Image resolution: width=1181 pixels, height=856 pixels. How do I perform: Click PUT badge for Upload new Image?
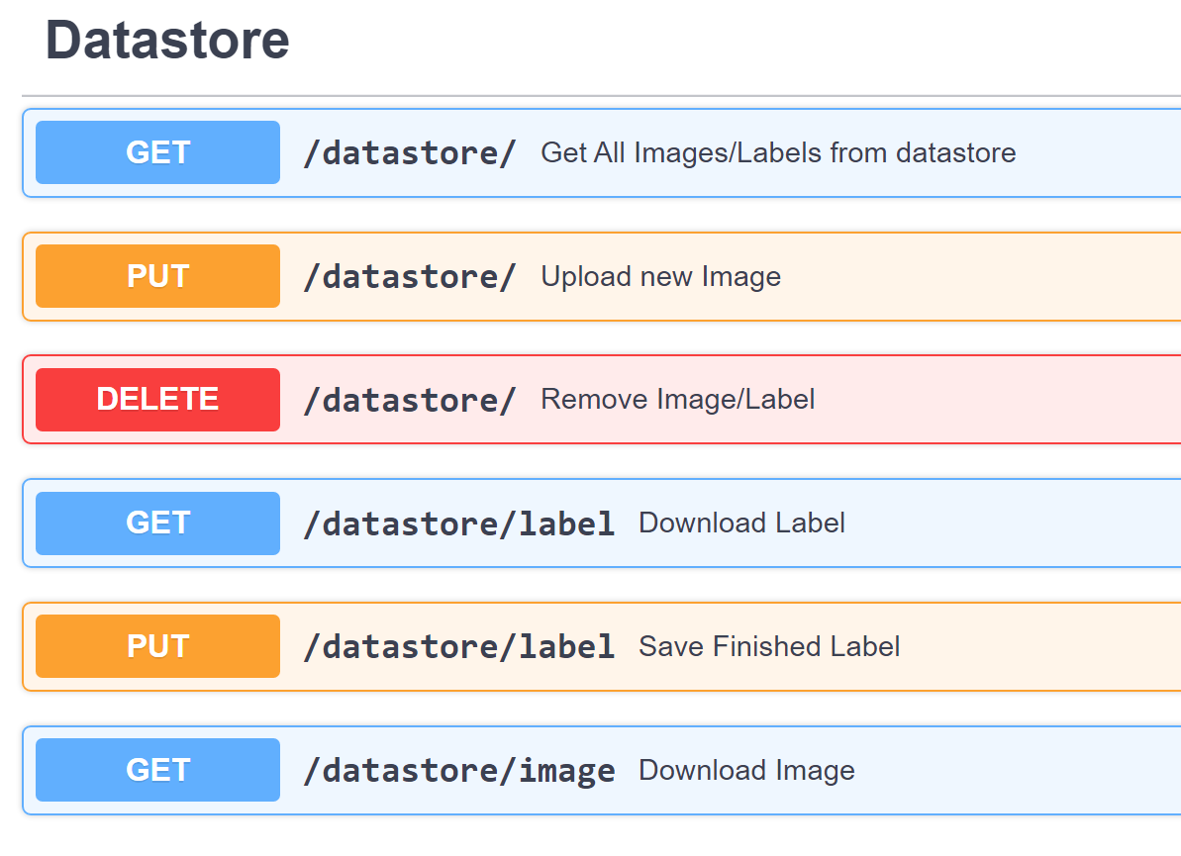click(157, 275)
